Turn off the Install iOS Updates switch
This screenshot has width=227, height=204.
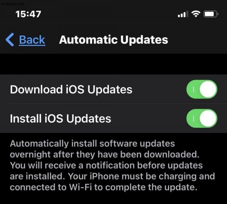point(202,118)
